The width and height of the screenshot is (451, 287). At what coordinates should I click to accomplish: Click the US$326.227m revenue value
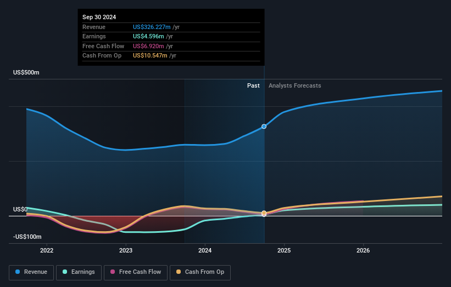[x=152, y=27]
